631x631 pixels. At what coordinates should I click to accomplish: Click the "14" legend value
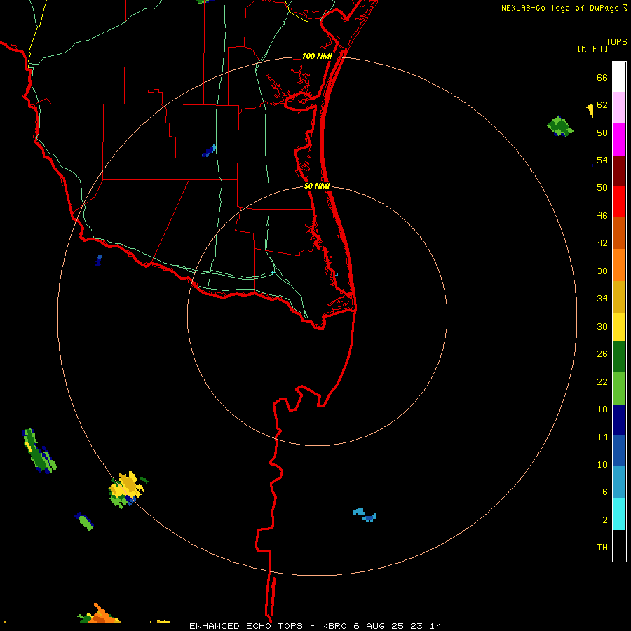(x=602, y=437)
